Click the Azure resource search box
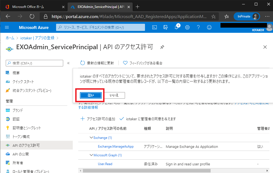This screenshot has height=173, width=273. pyautogui.click(x=101, y=27)
